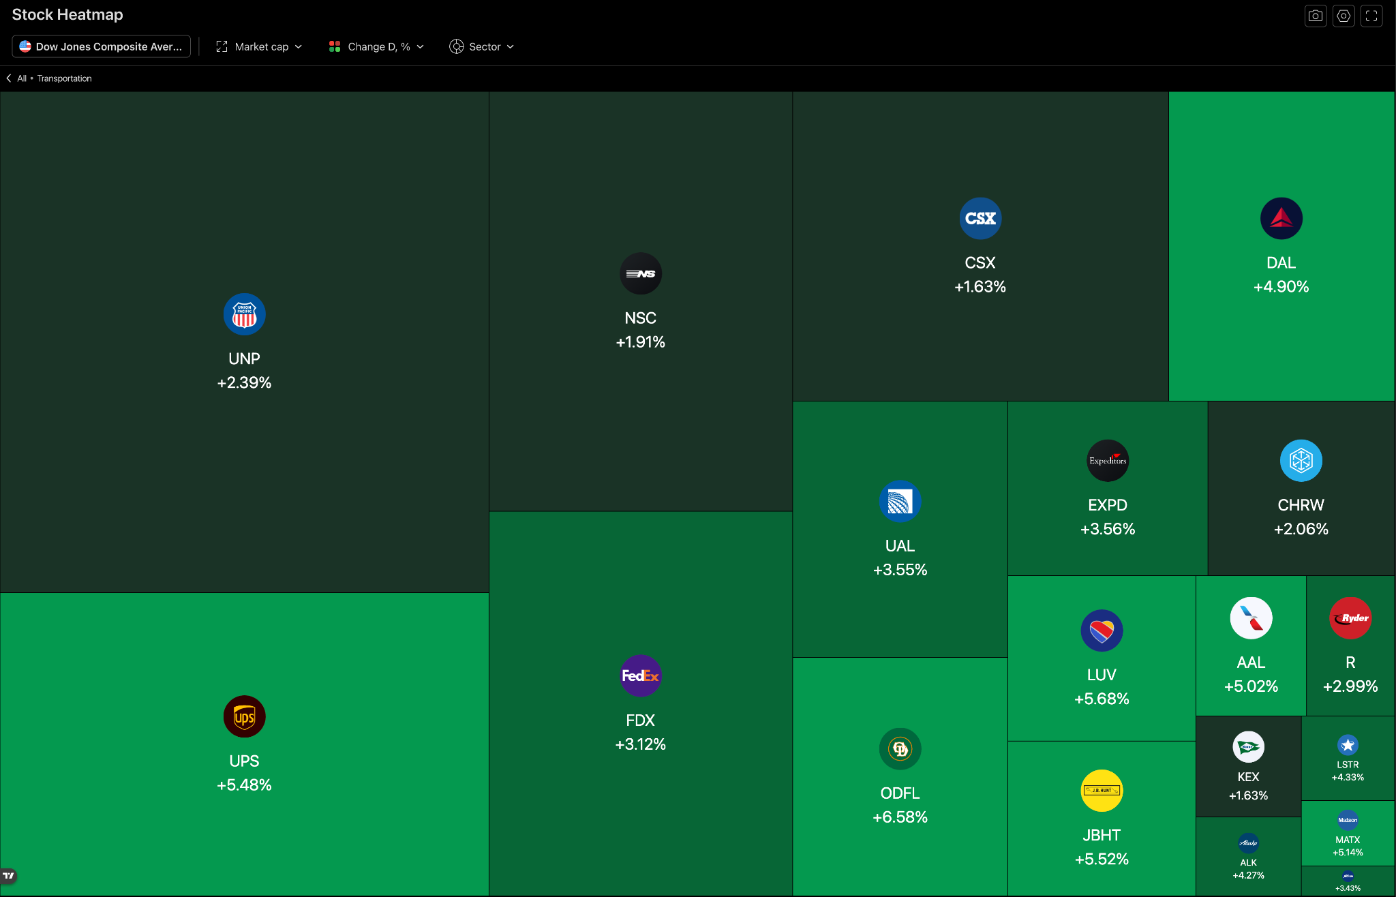Screen dimensions: 1396x897
Task: Click the Transportation breadcrumb label
Action: (64, 78)
